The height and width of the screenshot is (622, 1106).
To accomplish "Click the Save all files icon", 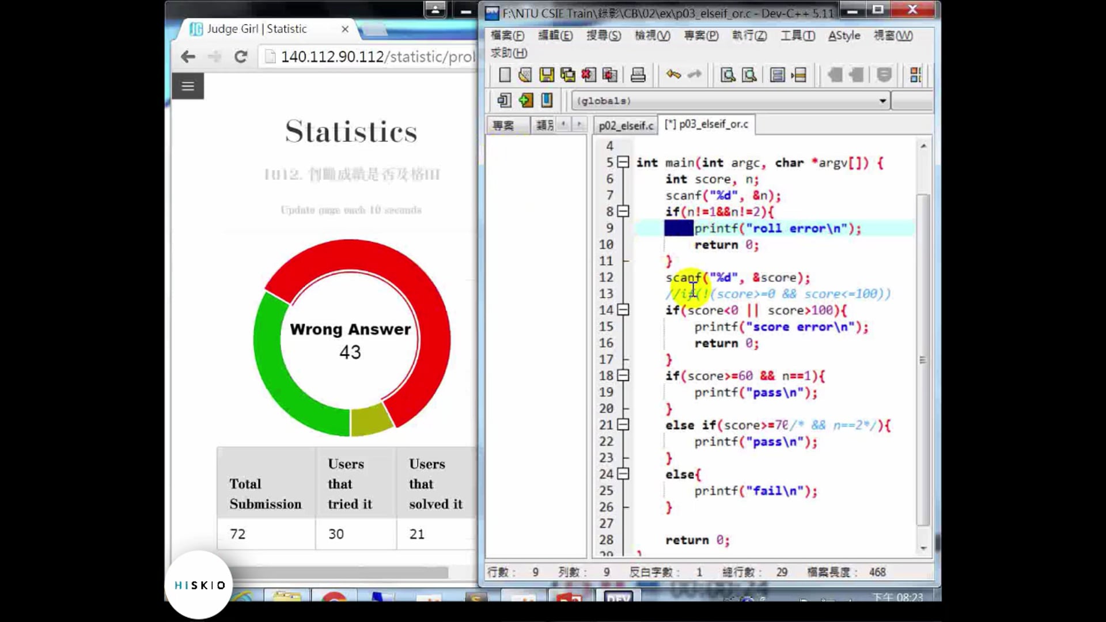I will pos(567,75).
